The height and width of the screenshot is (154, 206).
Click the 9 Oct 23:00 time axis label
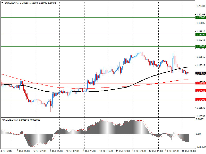click(89, 151)
